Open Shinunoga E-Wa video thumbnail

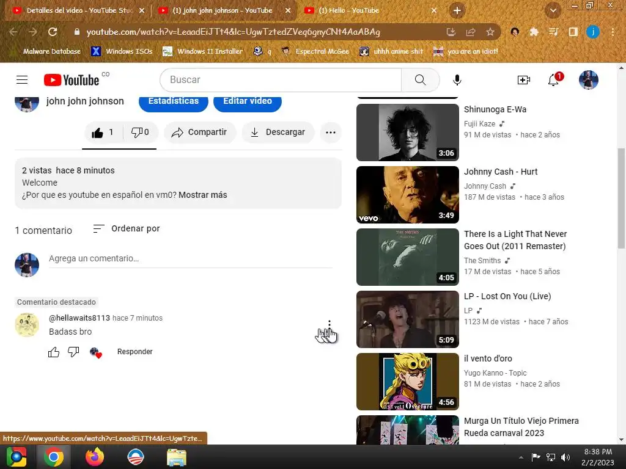click(x=407, y=133)
